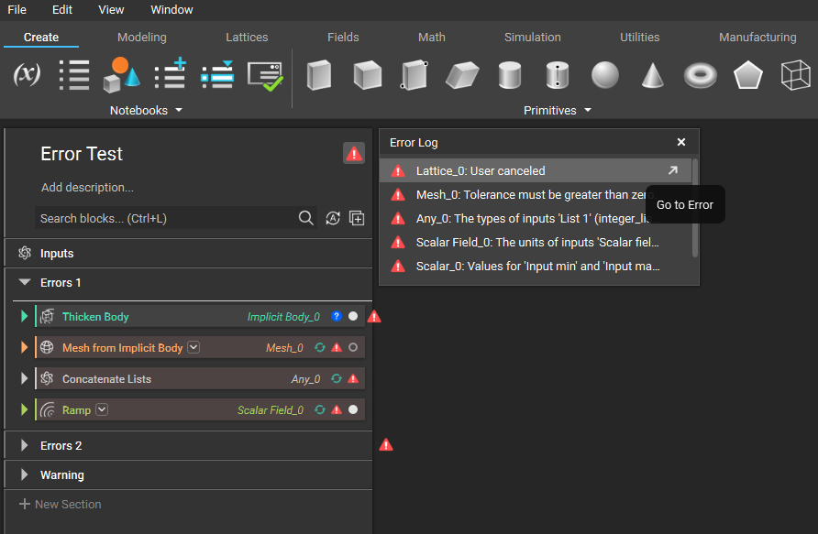Image resolution: width=818 pixels, height=534 pixels.
Task: Expand the Concatenate Lists block
Action: (24, 379)
